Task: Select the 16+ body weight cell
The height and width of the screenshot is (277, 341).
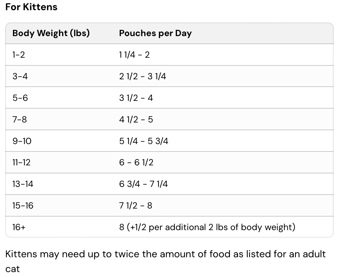Action: pyautogui.click(x=19, y=227)
